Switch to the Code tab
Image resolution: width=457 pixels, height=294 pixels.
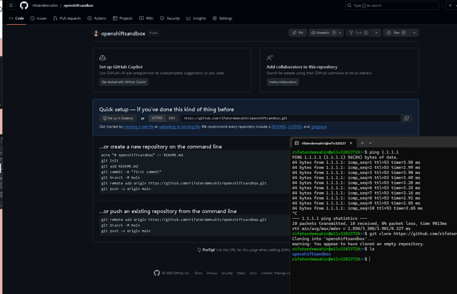point(17,18)
